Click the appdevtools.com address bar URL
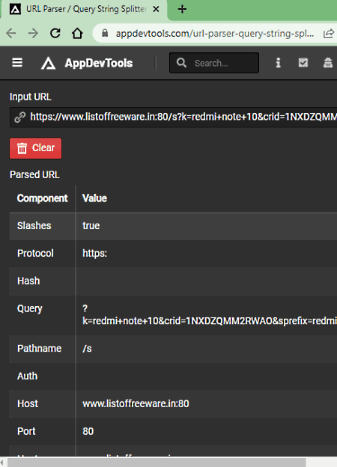Screen dimensions: 337x467 click(x=214, y=34)
